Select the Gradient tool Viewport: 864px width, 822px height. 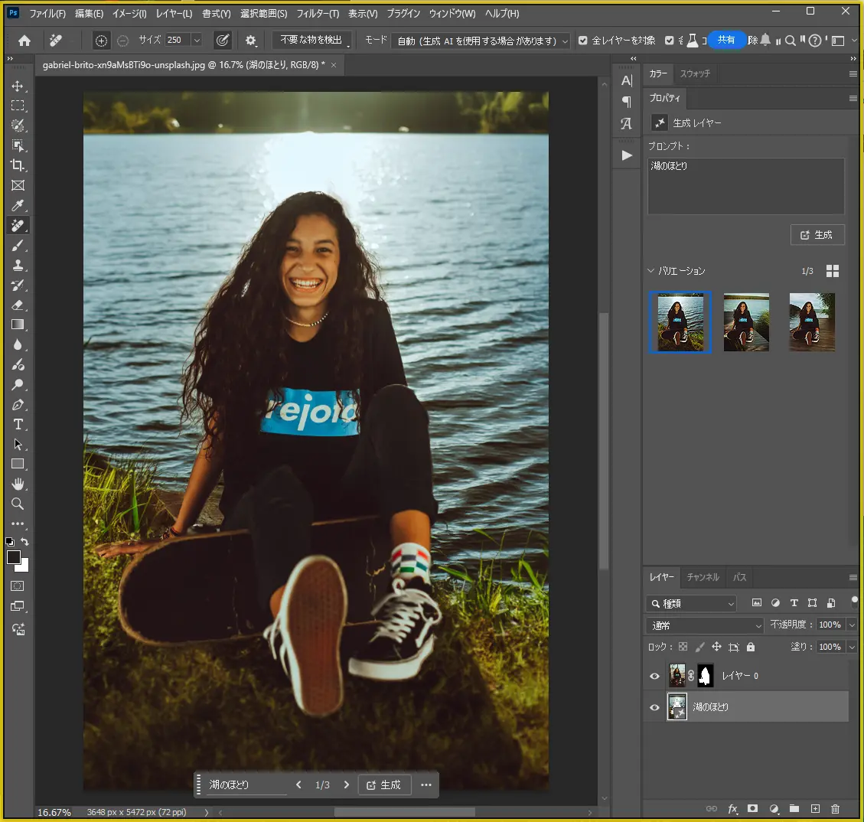(18, 325)
